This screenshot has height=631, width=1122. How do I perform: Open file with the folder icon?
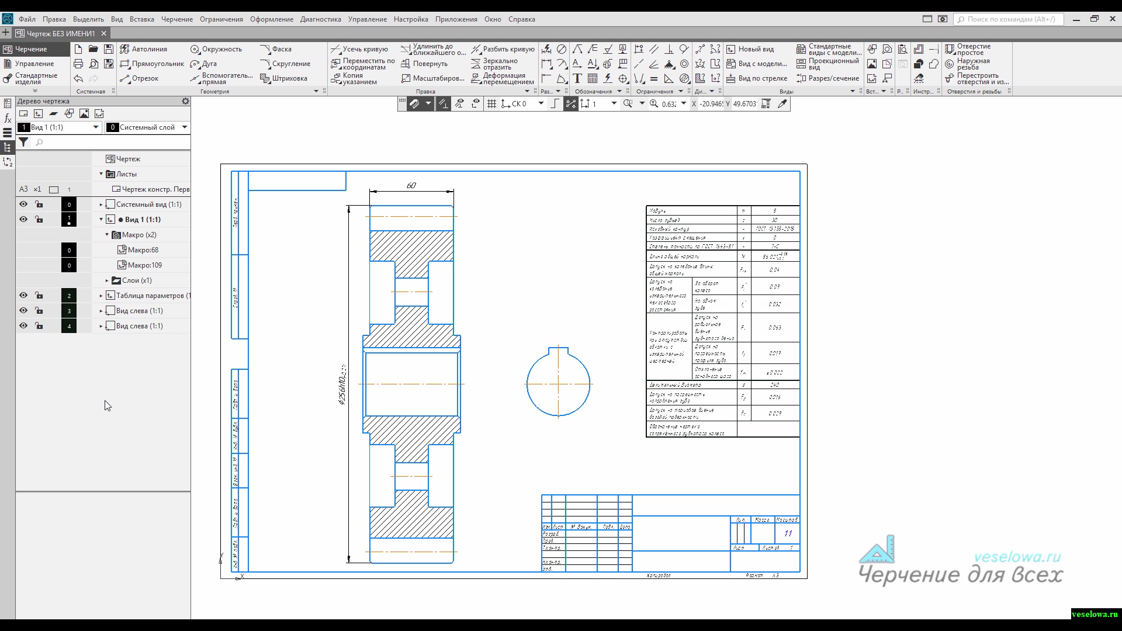93,49
